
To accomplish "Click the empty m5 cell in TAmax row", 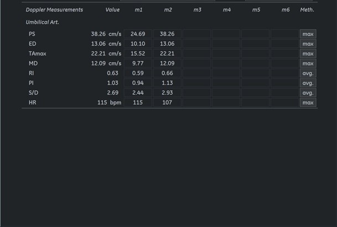I will 255,54.
